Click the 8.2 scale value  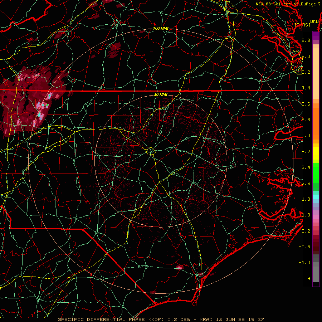[306, 72]
